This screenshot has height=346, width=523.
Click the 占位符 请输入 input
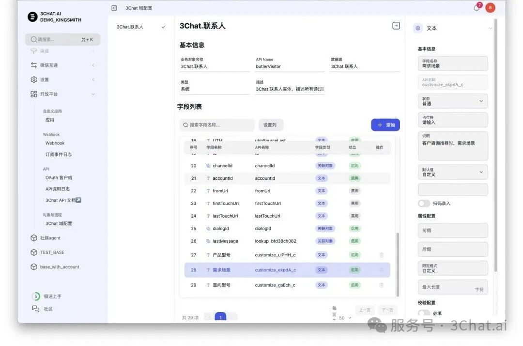453,120
